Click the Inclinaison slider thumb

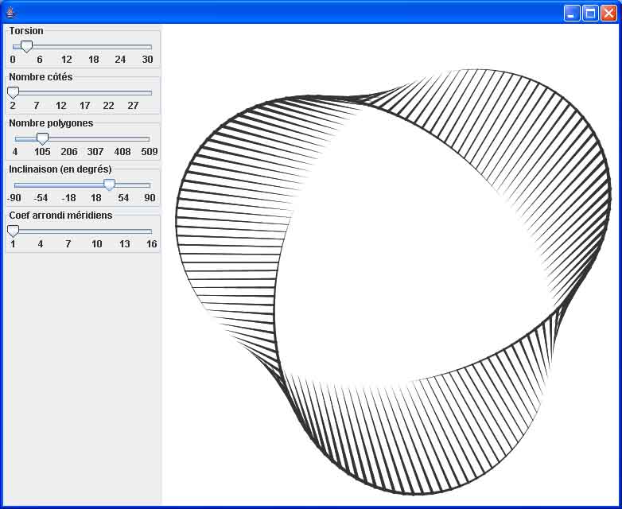(x=110, y=185)
